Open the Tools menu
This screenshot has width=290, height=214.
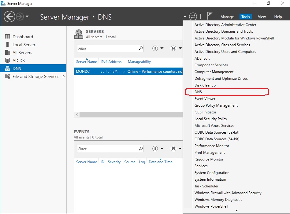(x=245, y=17)
